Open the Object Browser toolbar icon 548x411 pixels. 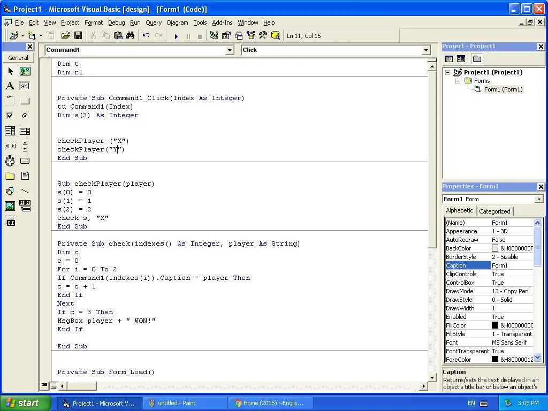(x=251, y=36)
